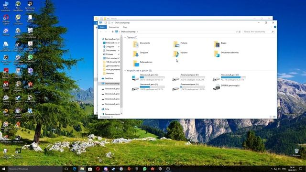Show hidden system tray icons
This screenshot has width=306, height=172.
click(272, 169)
